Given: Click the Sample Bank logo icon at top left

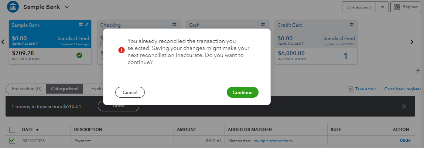Looking at the screenshot, I should [x=13, y=7].
